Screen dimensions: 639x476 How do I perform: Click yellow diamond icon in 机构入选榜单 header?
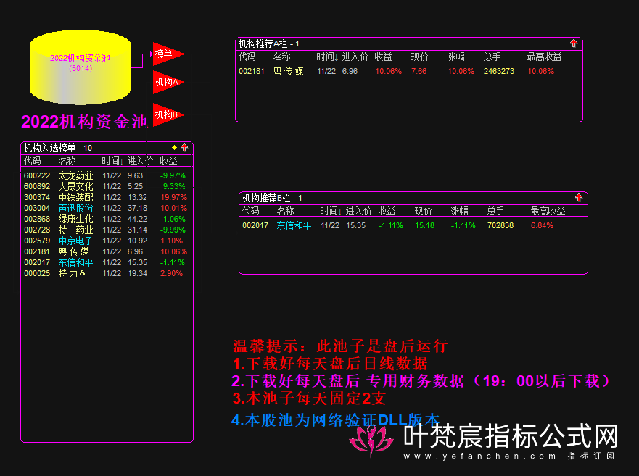(174, 147)
